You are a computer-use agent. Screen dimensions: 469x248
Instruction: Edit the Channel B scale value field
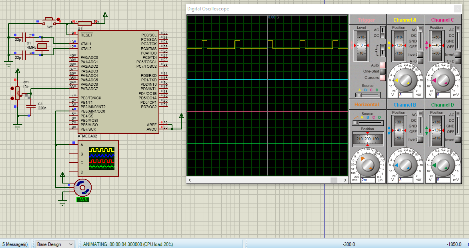point(405,181)
